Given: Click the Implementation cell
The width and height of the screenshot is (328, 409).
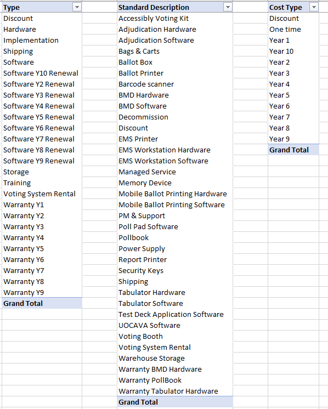Looking at the screenshot, I should [42, 40].
